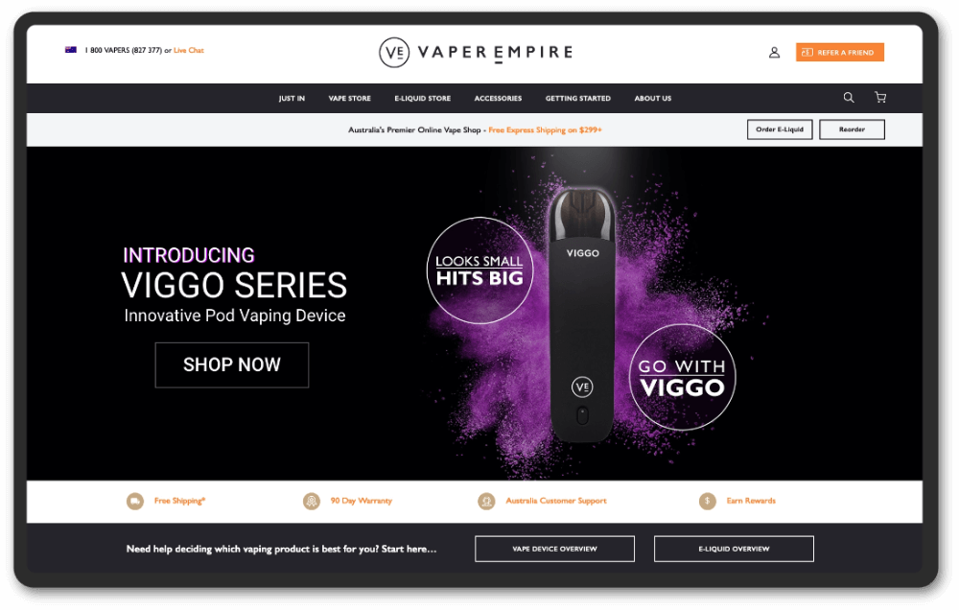Image resolution: width=959 pixels, height=610 pixels.
Task: Click the Reorder button
Action: pyautogui.click(x=852, y=129)
